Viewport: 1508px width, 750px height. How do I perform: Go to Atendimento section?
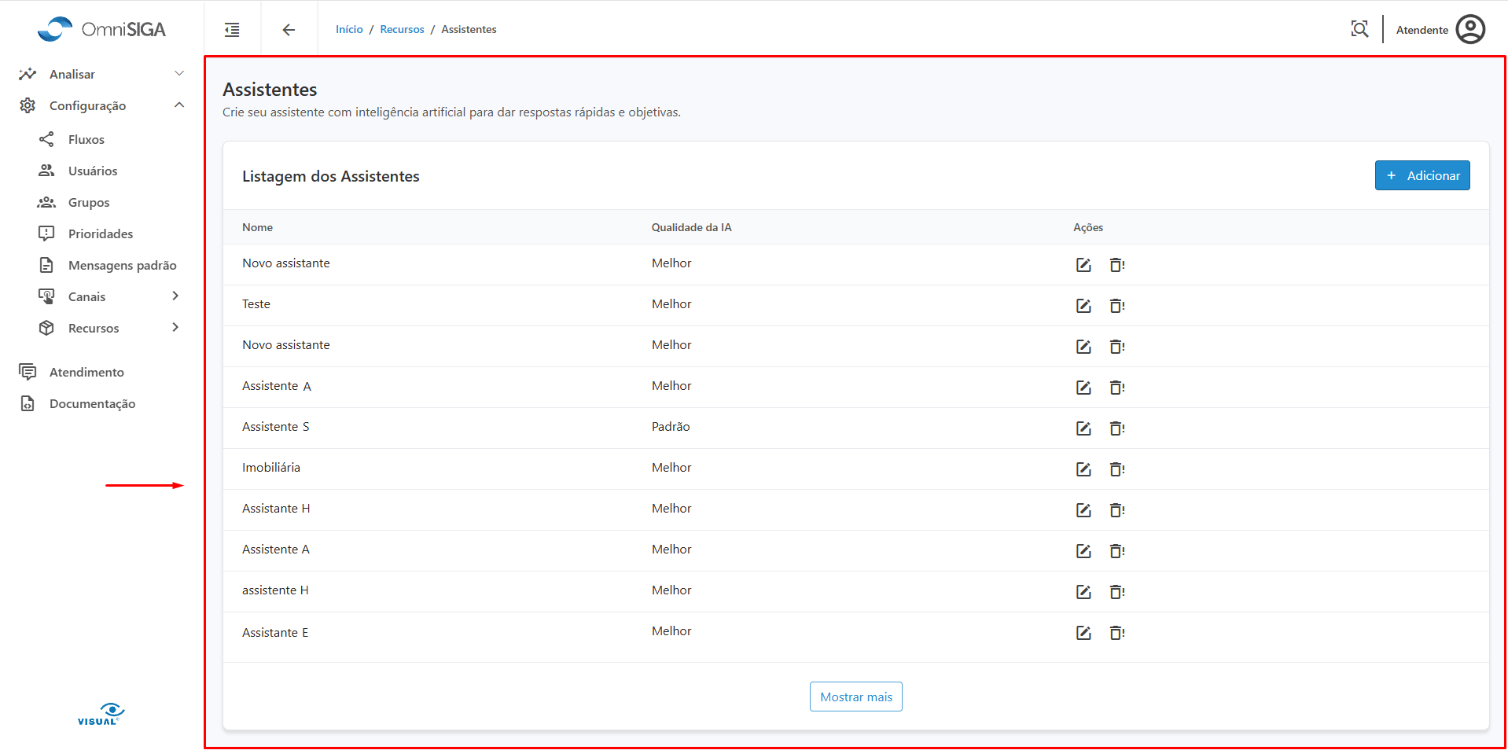[x=86, y=372]
